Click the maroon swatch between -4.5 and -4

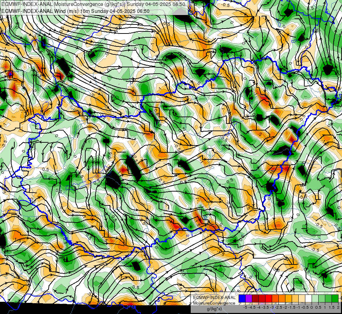[x=255, y=298]
